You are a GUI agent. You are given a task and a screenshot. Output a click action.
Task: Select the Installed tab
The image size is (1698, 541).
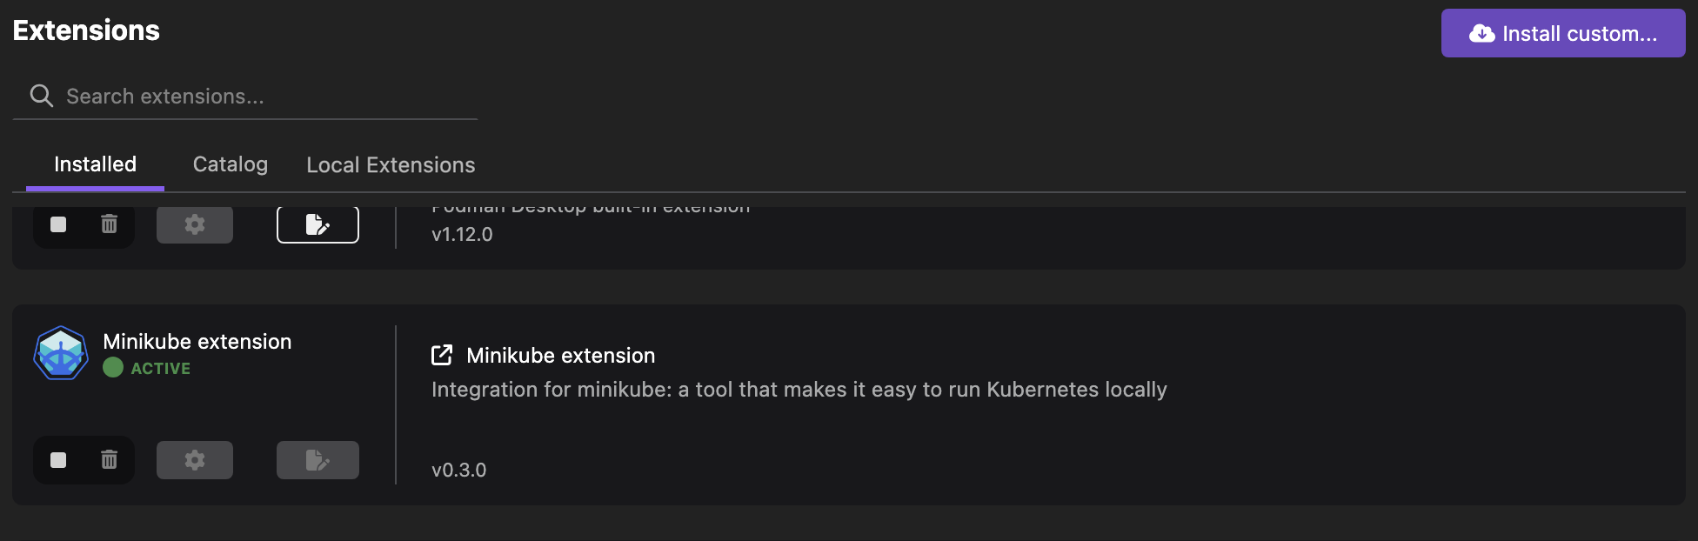click(95, 164)
